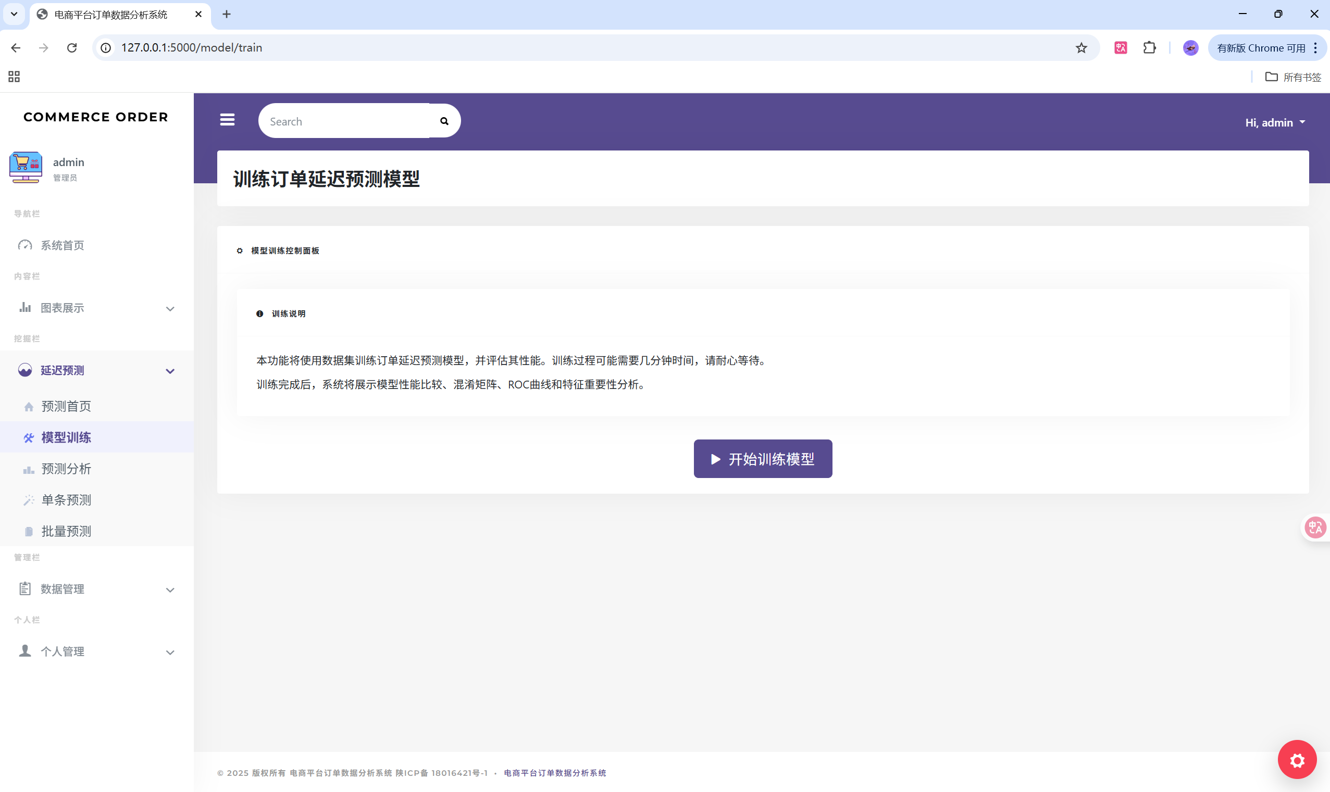Start training with 开始训练模型 button

click(763, 458)
